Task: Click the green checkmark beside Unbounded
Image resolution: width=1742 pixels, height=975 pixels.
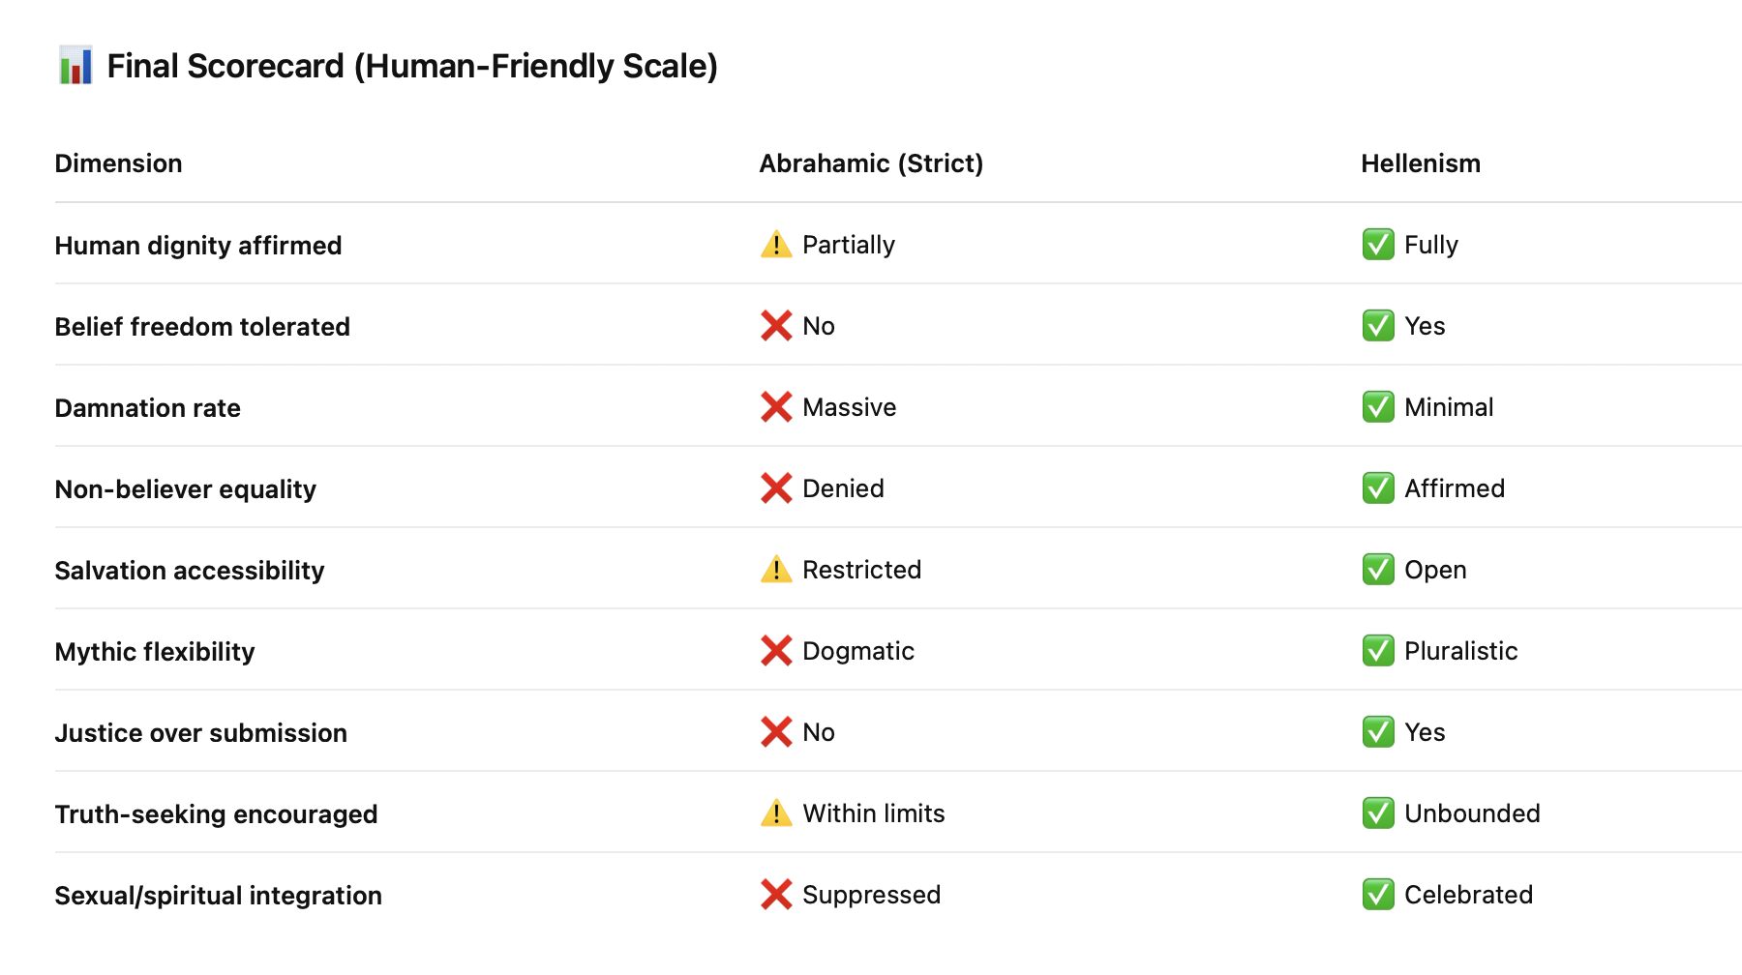Action: point(1378,813)
